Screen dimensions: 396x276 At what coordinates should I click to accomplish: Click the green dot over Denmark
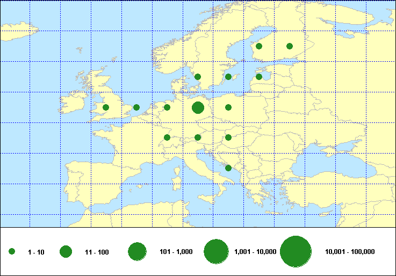click(x=198, y=77)
